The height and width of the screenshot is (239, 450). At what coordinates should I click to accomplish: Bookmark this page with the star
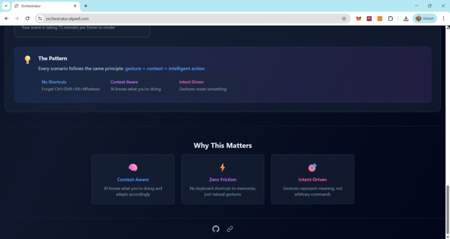point(343,18)
